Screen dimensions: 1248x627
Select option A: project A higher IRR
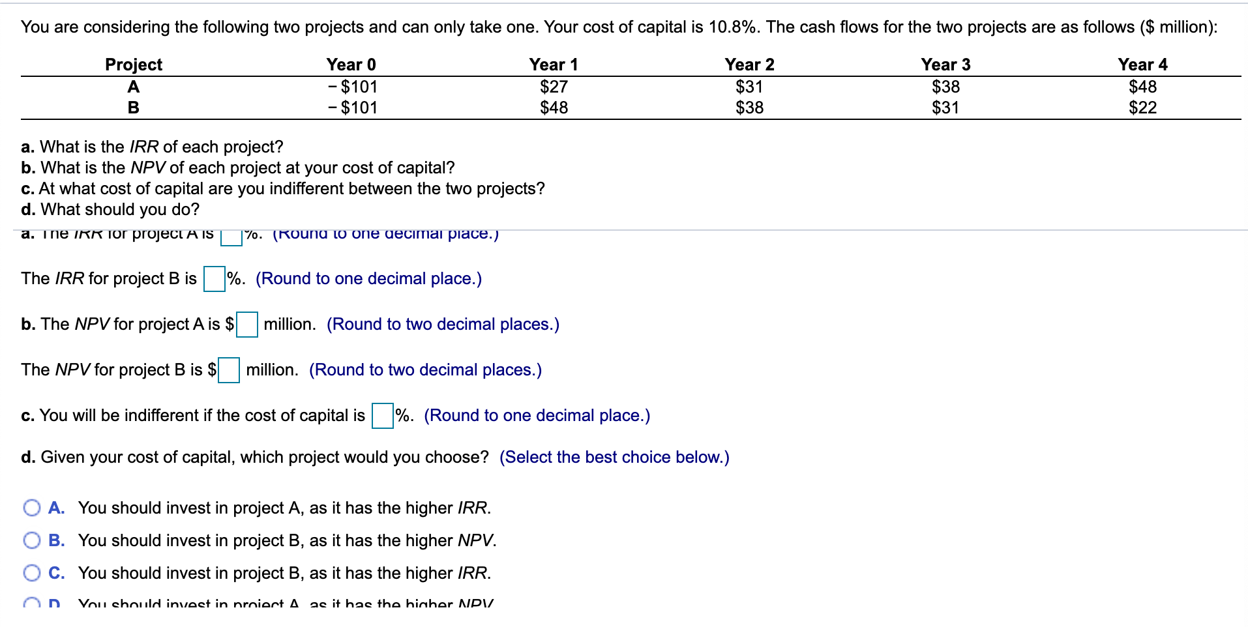tap(32, 508)
